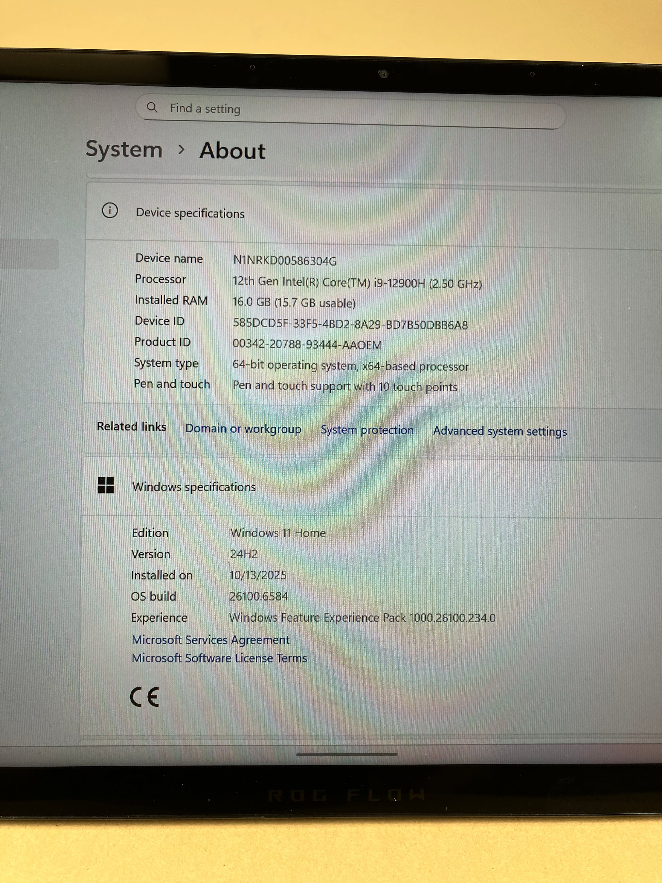
Task: Go back to System breadcrumb
Action: pyautogui.click(x=124, y=149)
